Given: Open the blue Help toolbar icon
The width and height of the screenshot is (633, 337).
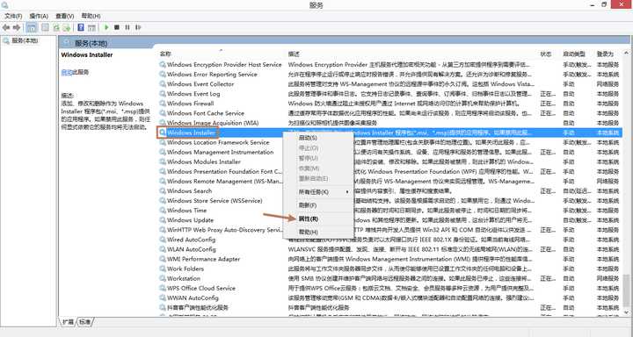Looking at the screenshot, I should (x=81, y=27).
